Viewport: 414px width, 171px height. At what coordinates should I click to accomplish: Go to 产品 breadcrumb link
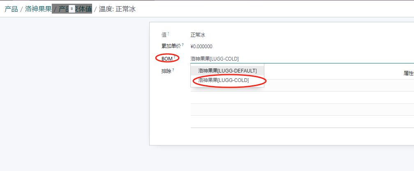(x=11, y=9)
